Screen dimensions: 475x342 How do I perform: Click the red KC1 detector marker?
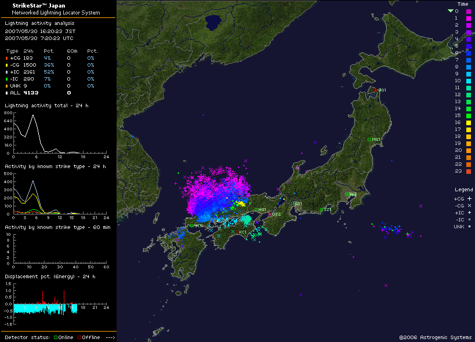[237, 232]
